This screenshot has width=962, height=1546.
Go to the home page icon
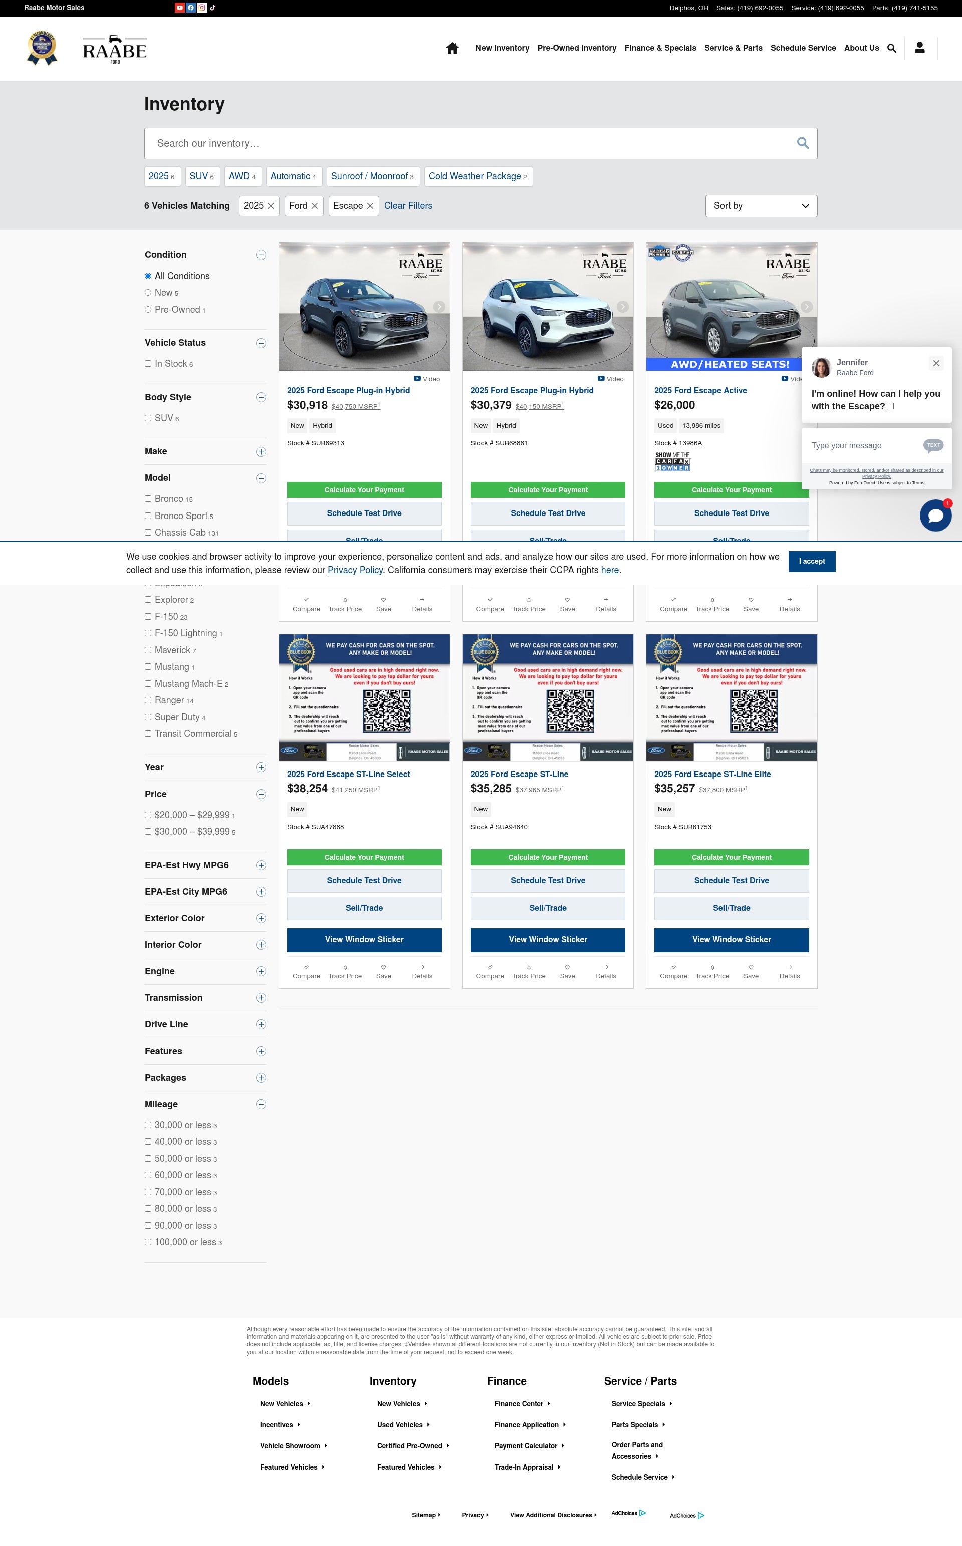pos(452,48)
